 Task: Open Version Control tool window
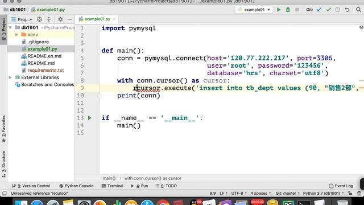pyautogui.click(x=31, y=186)
